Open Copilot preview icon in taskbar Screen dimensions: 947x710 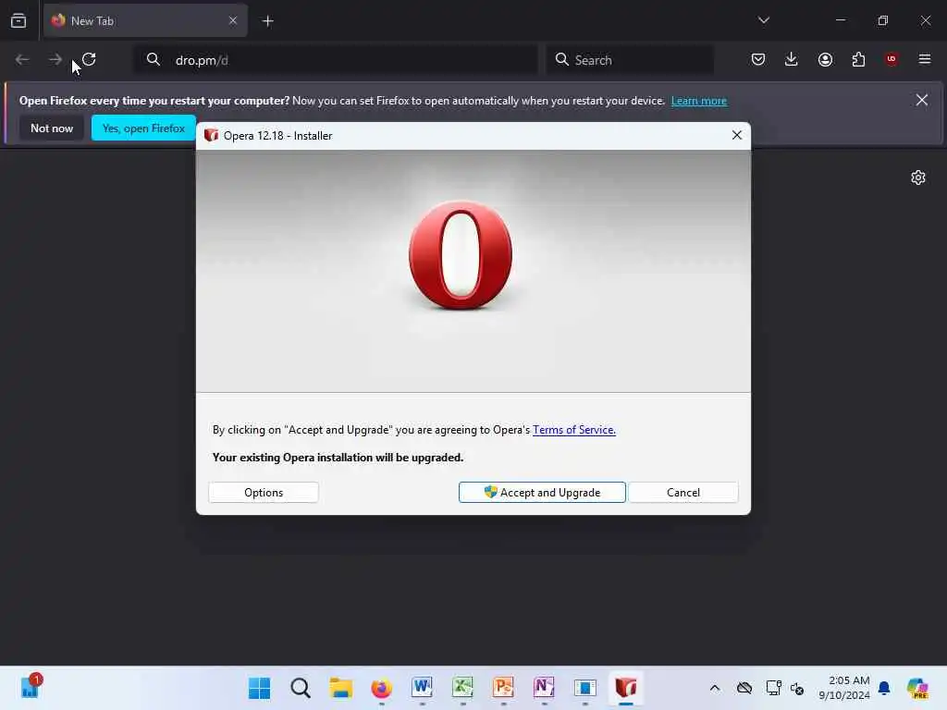pyautogui.click(x=917, y=688)
